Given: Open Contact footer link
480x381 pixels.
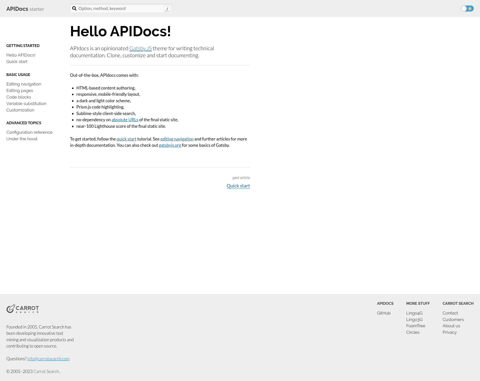Looking at the screenshot, I should pyautogui.click(x=450, y=313).
